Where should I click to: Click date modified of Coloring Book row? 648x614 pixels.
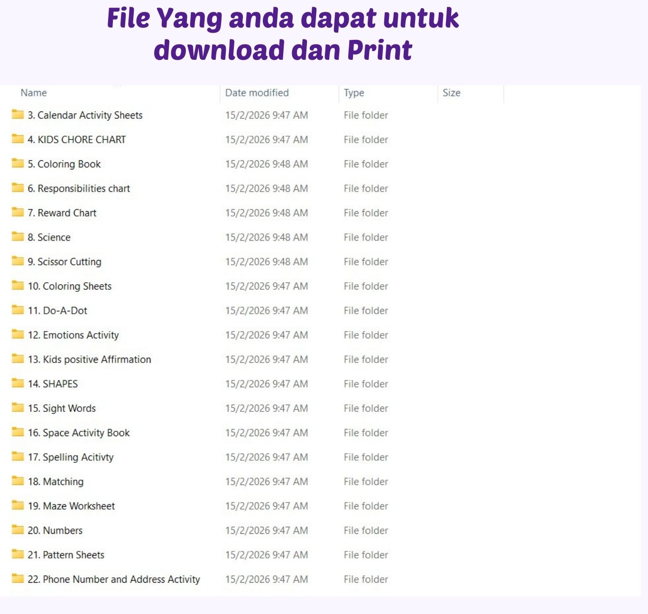[x=267, y=164]
